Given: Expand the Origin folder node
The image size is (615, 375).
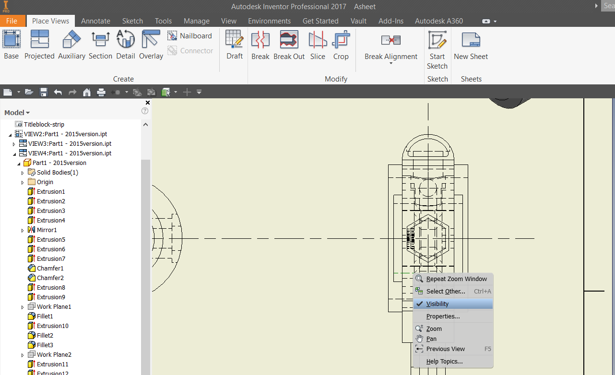Looking at the screenshot, I should click(x=23, y=182).
